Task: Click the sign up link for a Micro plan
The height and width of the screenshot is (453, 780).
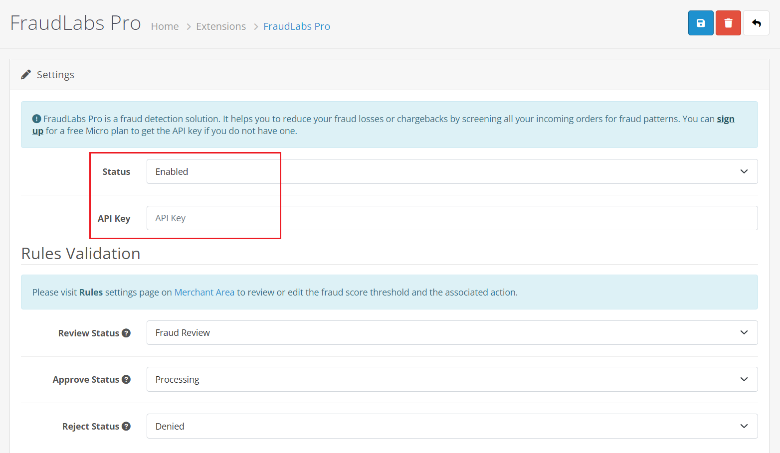Action: point(726,119)
